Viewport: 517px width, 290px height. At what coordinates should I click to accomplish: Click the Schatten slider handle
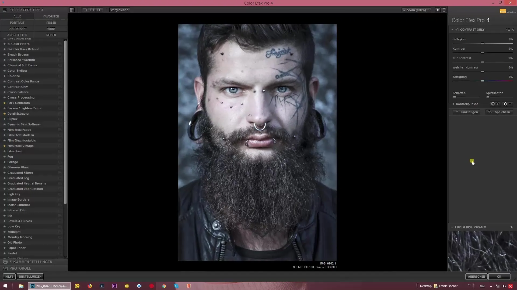[455, 97]
